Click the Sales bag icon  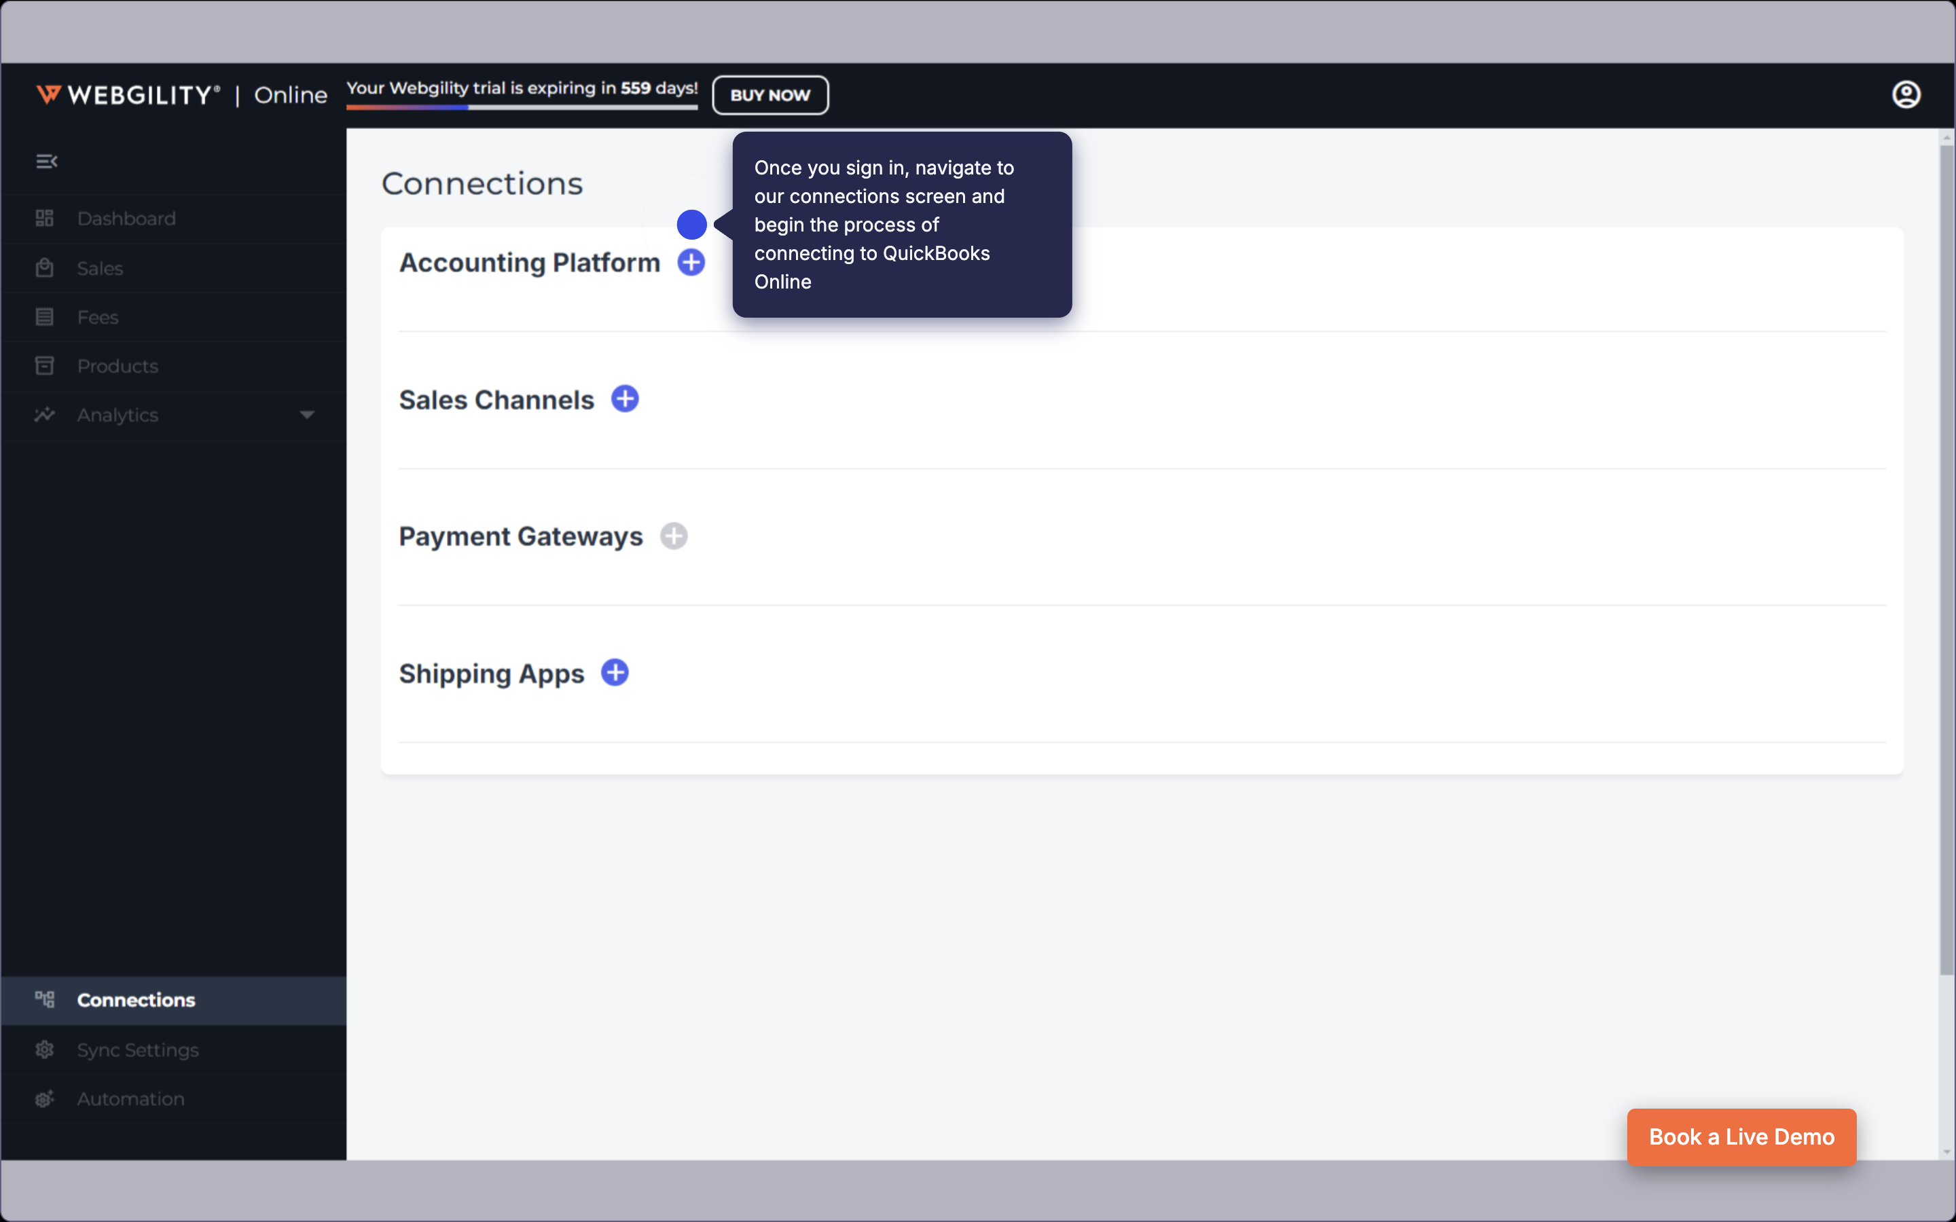tap(44, 267)
